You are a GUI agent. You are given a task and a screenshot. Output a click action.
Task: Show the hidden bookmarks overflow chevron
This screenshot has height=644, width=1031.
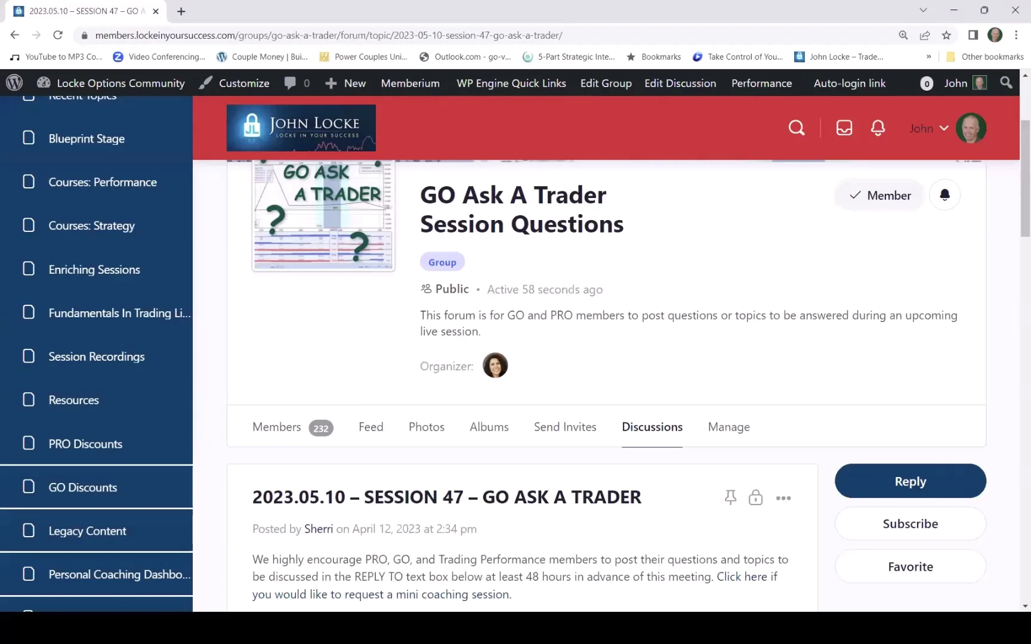click(928, 57)
